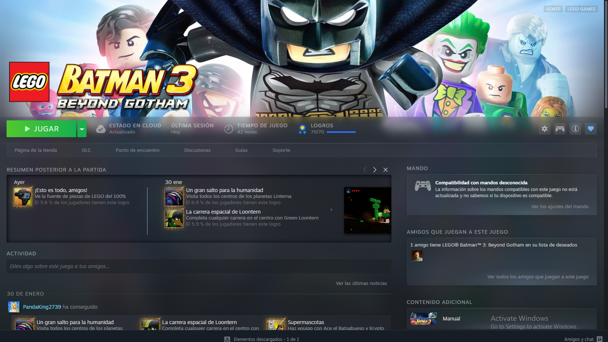Click 'Estado en Cloud' label
Screen dimensions: 608x342
coord(135,125)
